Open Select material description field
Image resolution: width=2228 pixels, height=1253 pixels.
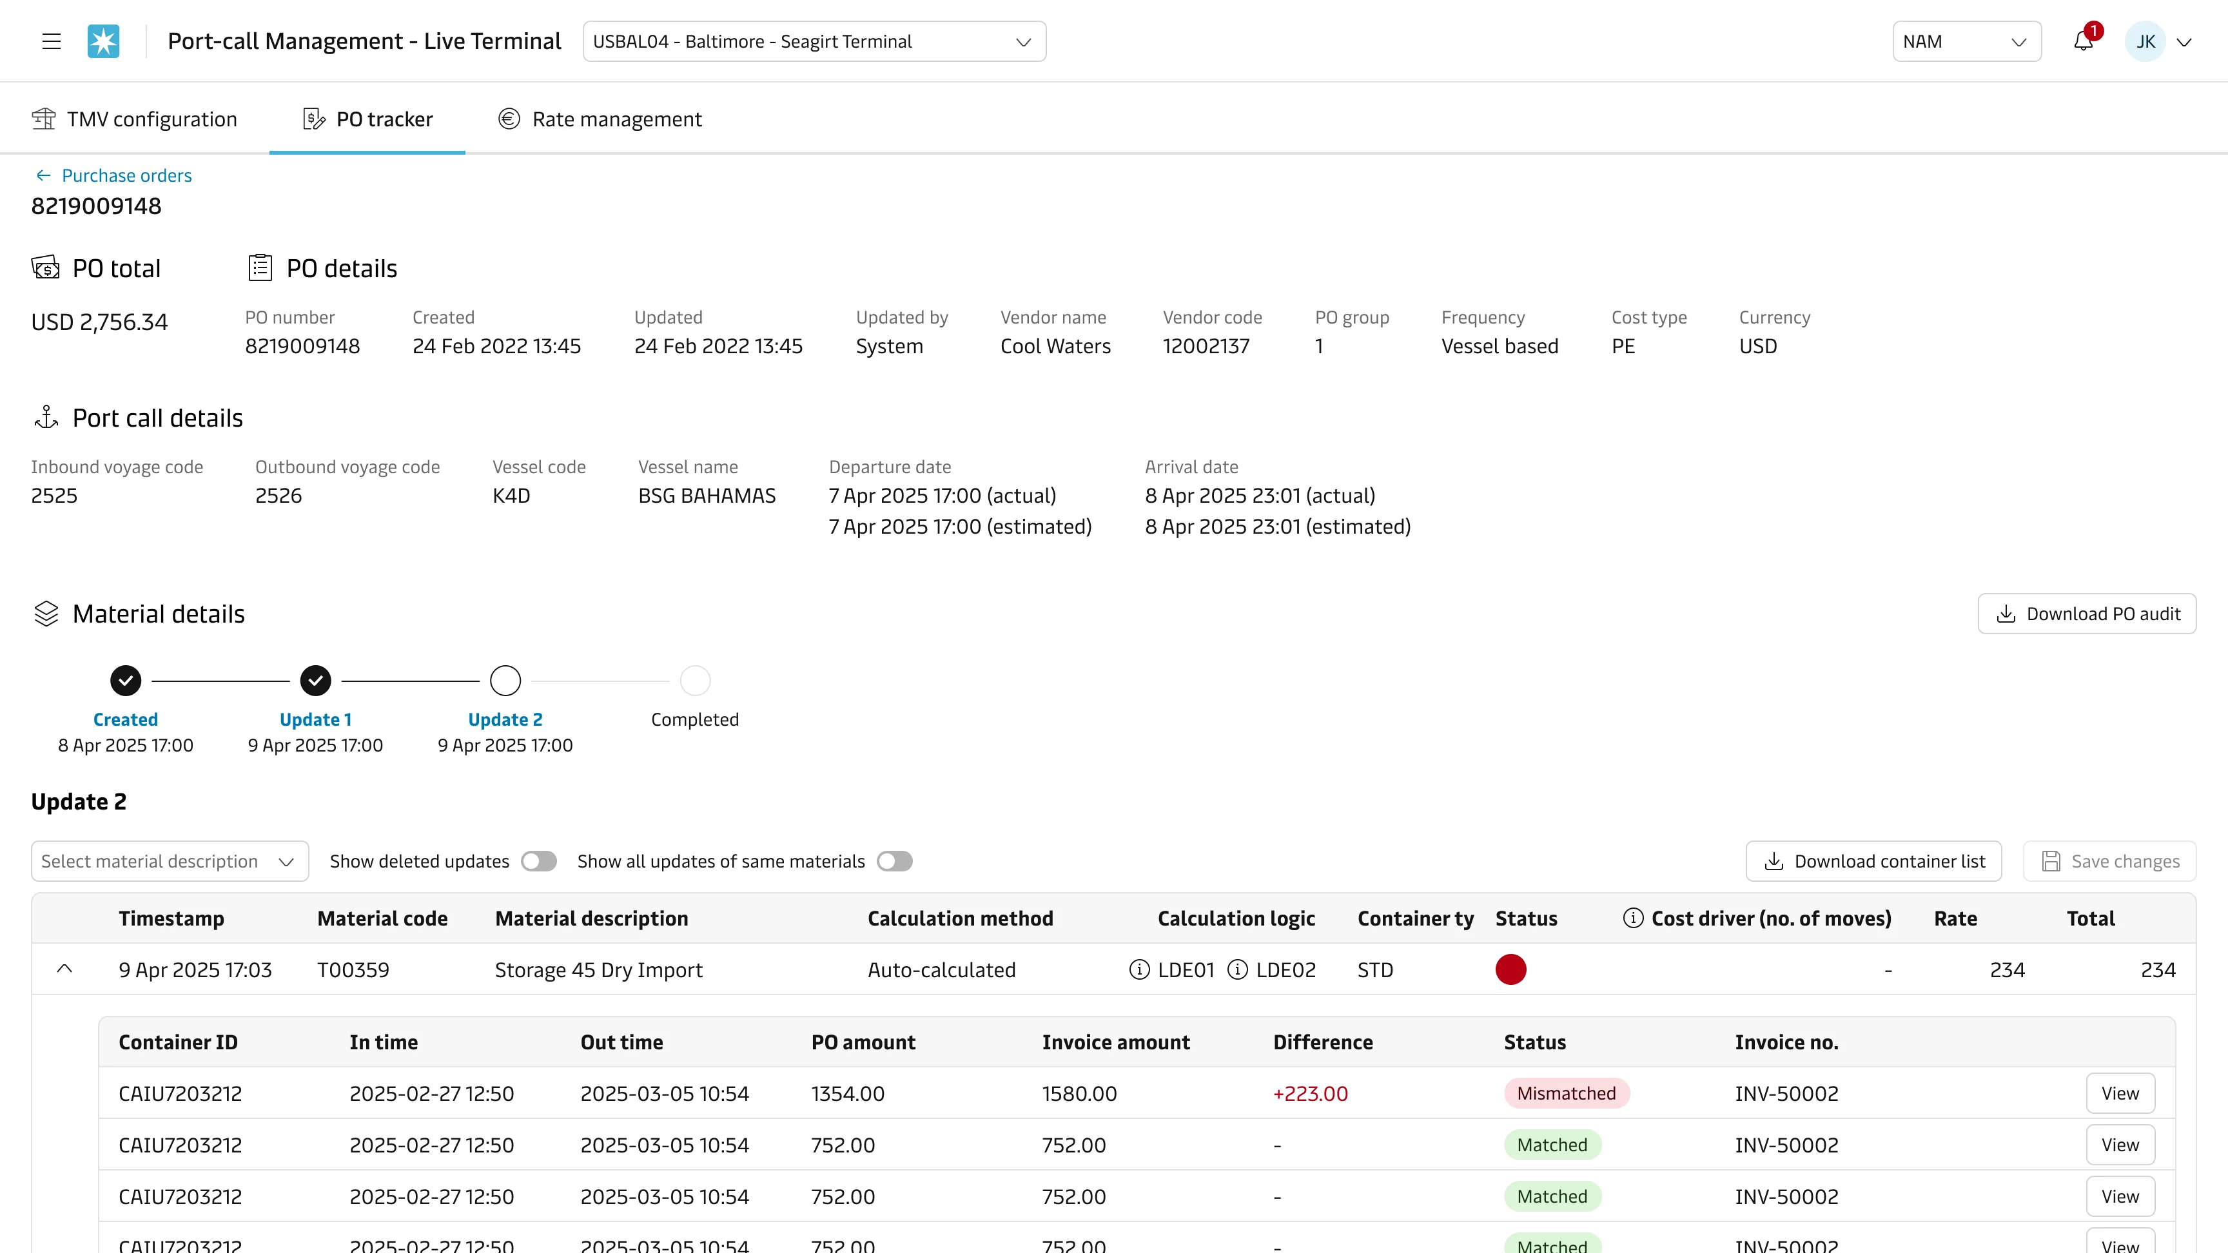click(x=170, y=861)
